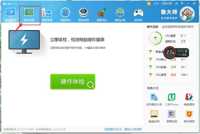Click the 问题反馈 feedback link
The height and width of the screenshot is (134, 200).
[166, 3]
